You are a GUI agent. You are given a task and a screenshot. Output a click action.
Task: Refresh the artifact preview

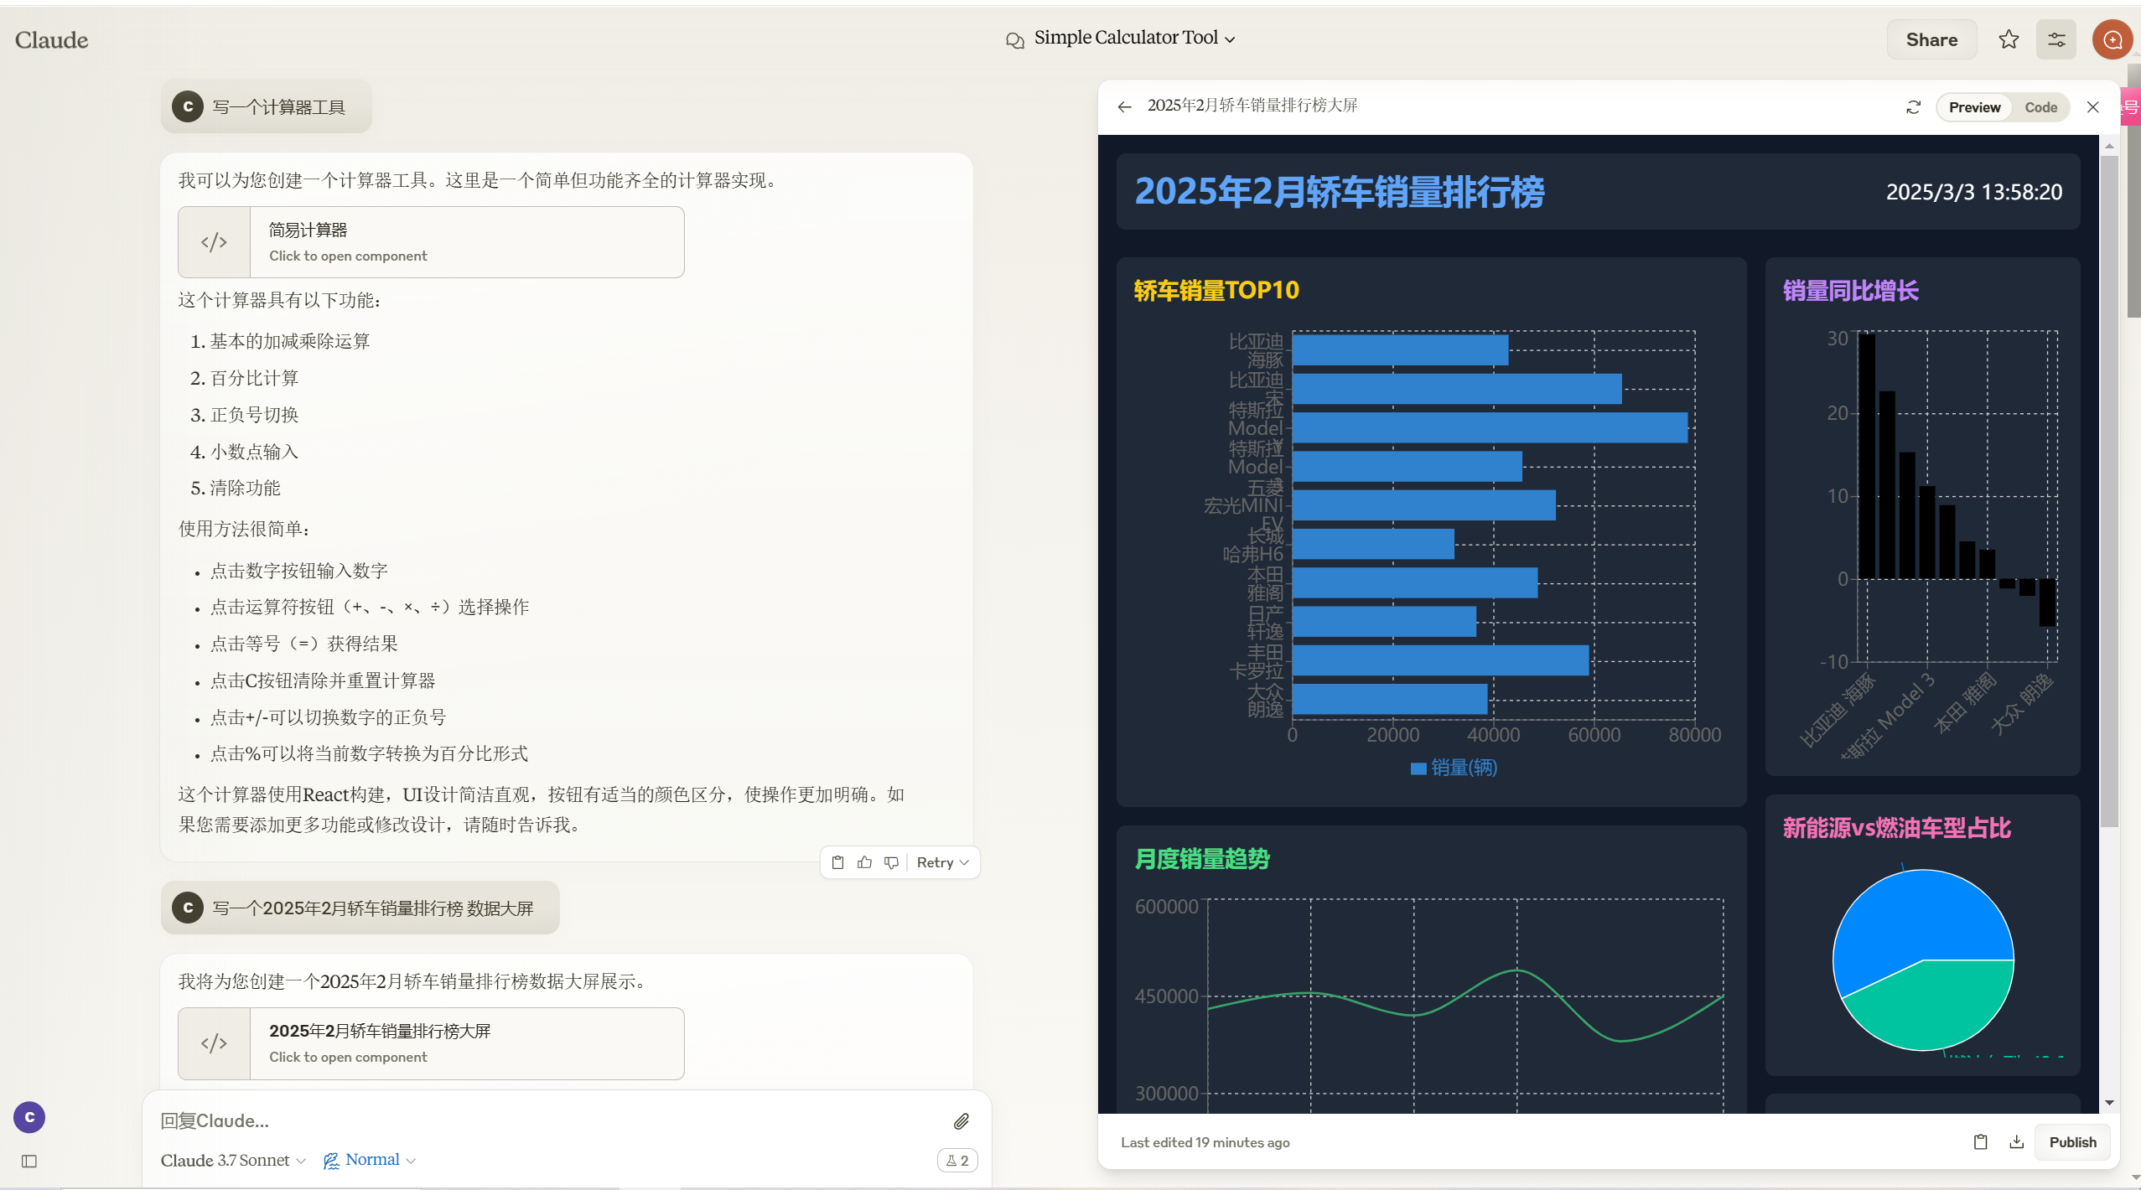[x=1914, y=107]
